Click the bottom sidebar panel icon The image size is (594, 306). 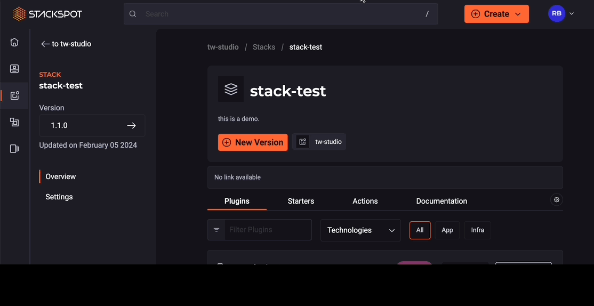click(14, 149)
